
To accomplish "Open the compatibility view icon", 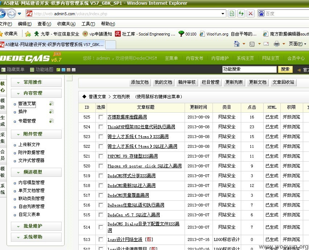I will pyautogui.click(x=232, y=13).
